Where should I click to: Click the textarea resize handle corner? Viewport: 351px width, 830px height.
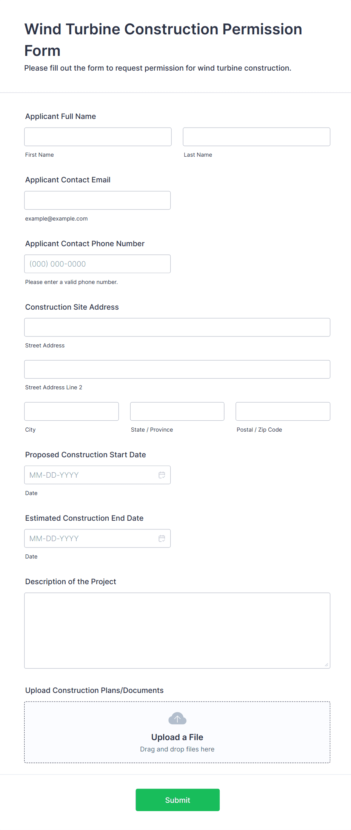[326, 665]
